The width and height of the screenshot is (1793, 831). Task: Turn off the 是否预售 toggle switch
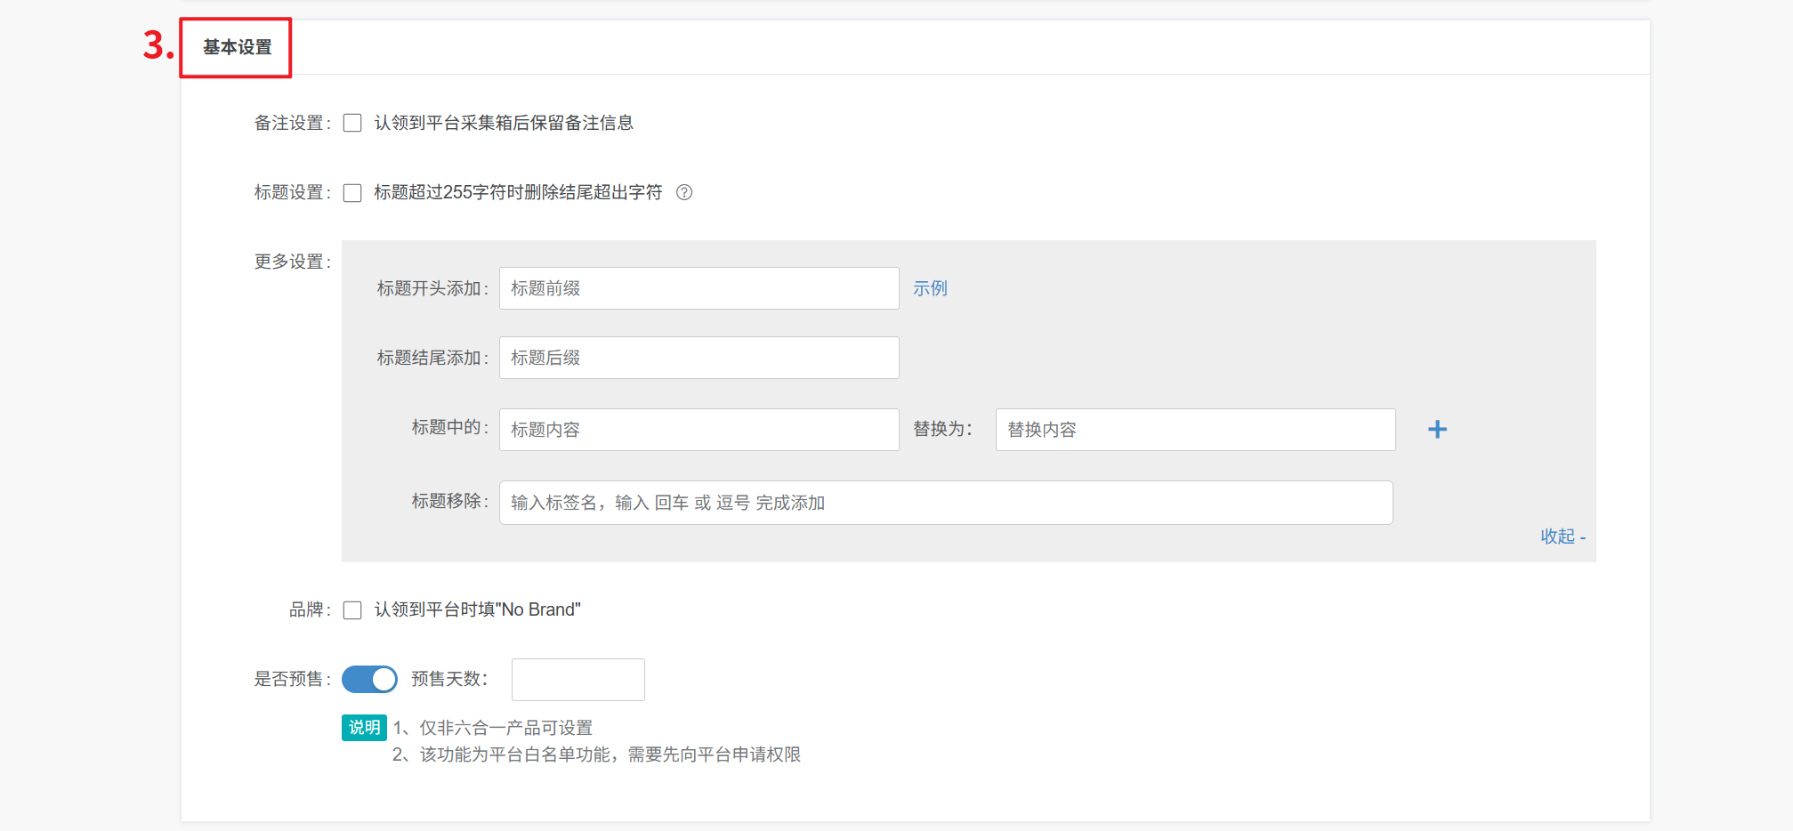click(370, 680)
